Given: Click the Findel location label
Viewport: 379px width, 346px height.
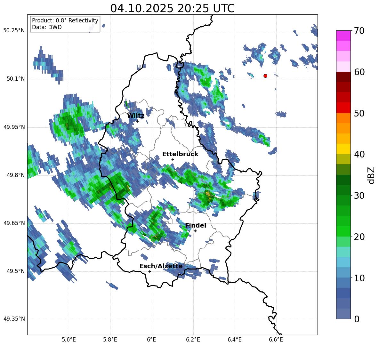Looking at the screenshot, I should (196, 225).
